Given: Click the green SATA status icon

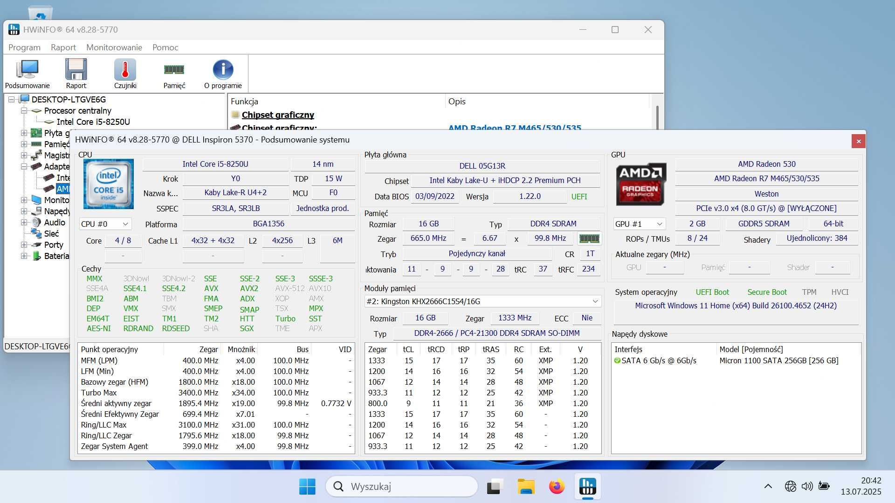Looking at the screenshot, I should coord(618,361).
